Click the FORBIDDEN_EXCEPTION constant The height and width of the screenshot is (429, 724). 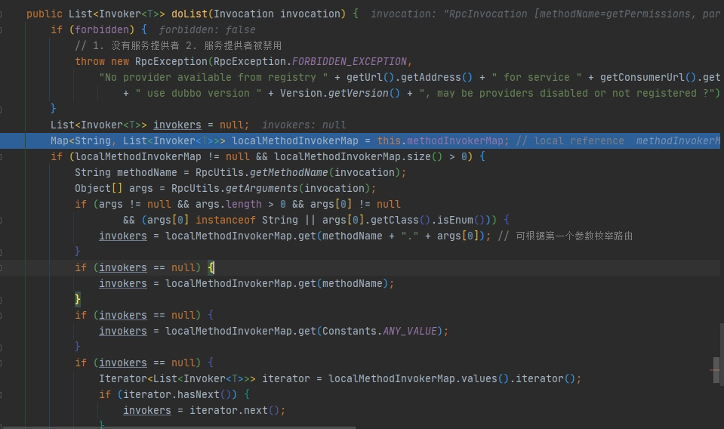click(350, 61)
